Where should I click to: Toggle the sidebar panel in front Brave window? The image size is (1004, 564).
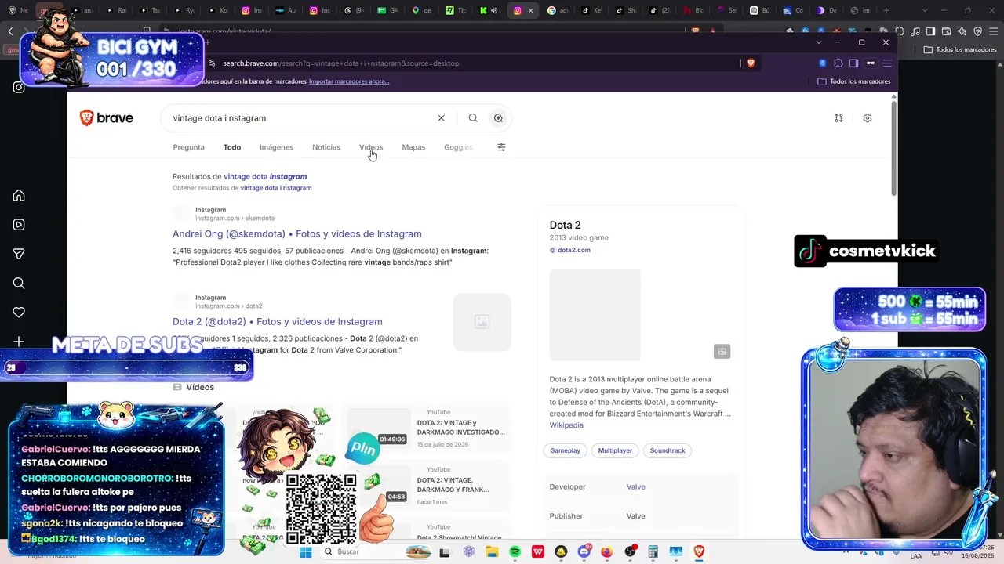click(x=853, y=63)
